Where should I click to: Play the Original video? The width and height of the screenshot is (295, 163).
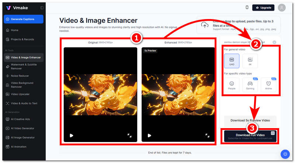(72, 135)
